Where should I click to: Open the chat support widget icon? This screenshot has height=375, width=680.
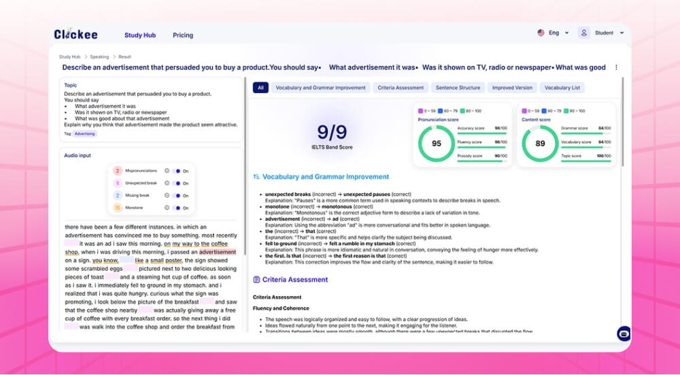623,333
